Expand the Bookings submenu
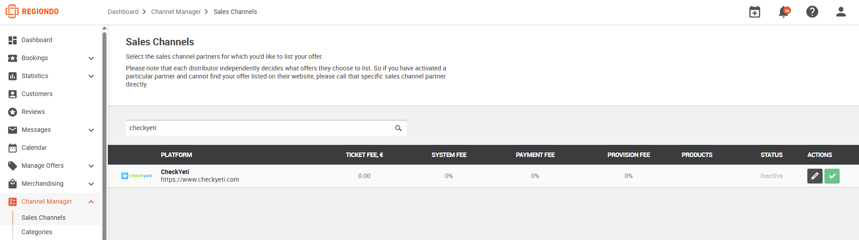This screenshot has width=859, height=240. [91, 58]
